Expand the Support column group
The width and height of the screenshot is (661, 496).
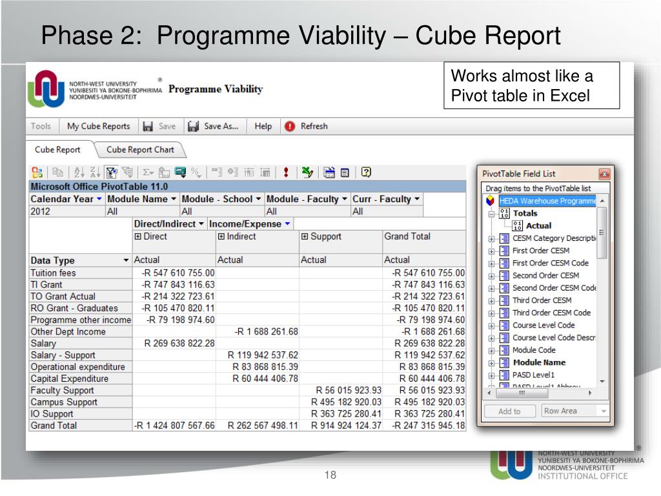pos(305,237)
